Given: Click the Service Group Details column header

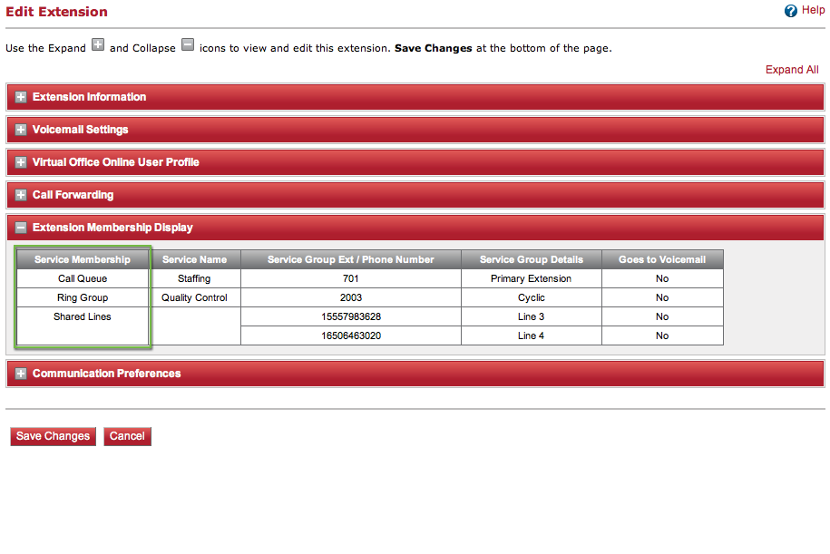Looking at the screenshot, I should 531,259.
